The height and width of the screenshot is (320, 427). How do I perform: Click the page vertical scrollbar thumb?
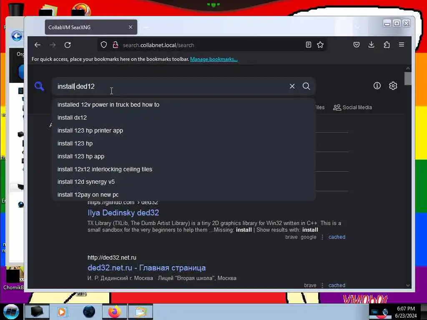click(x=408, y=78)
